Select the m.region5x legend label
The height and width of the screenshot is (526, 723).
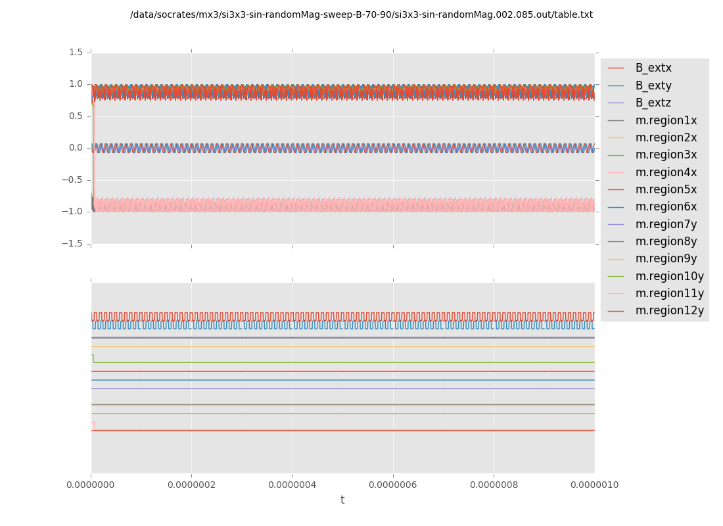pyautogui.click(x=666, y=190)
